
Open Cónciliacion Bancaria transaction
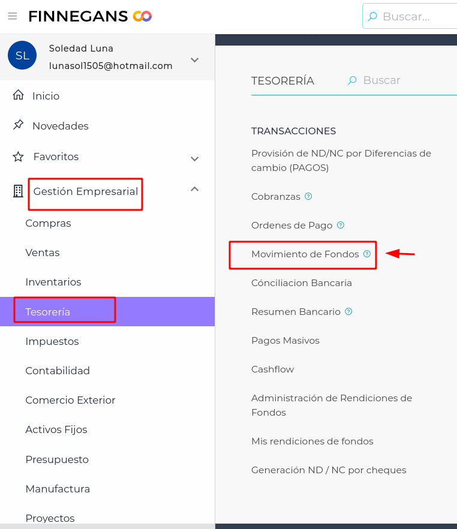301,283
